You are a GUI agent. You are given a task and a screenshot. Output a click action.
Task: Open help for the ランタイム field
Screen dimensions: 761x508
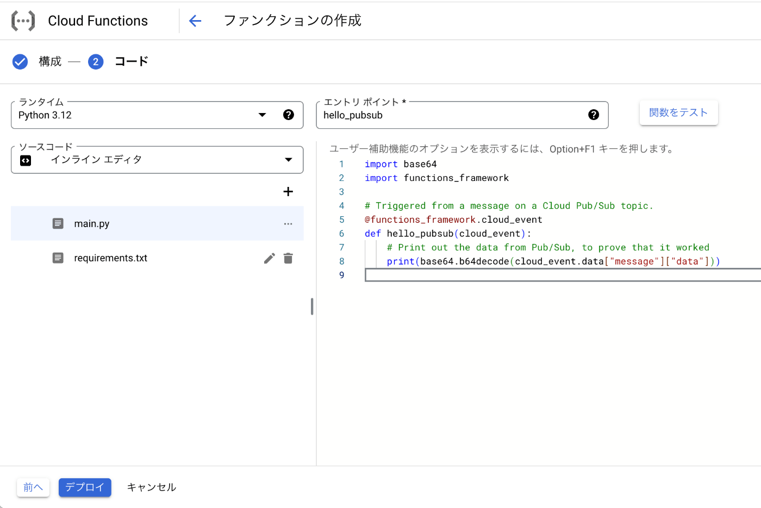coord(289,115)
